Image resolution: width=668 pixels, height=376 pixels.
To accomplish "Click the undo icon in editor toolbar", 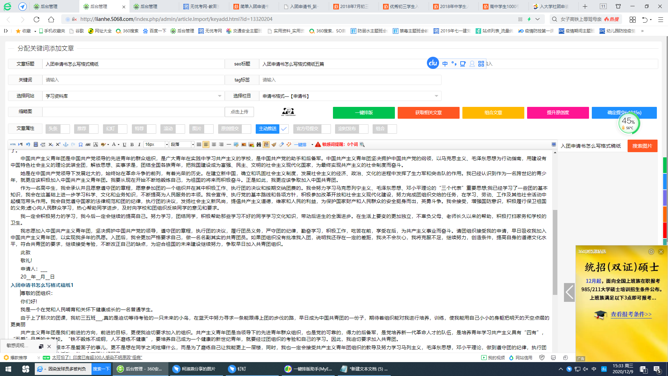I will tap(28, 144).
